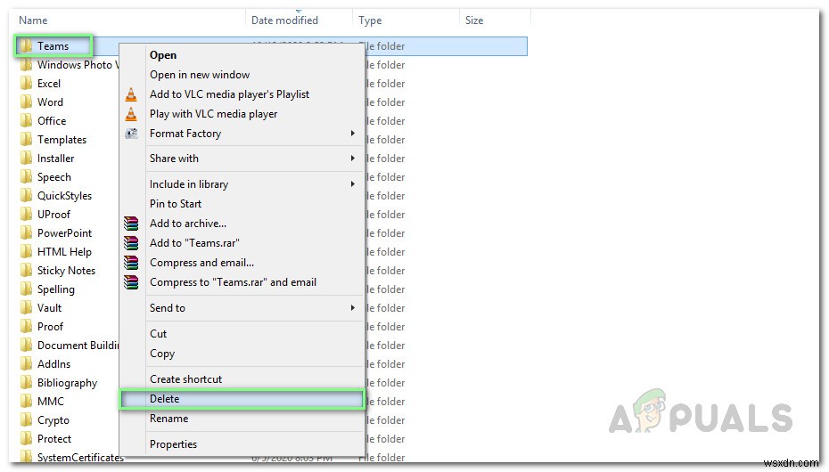Click the UProof folder icon

point(26,215)
